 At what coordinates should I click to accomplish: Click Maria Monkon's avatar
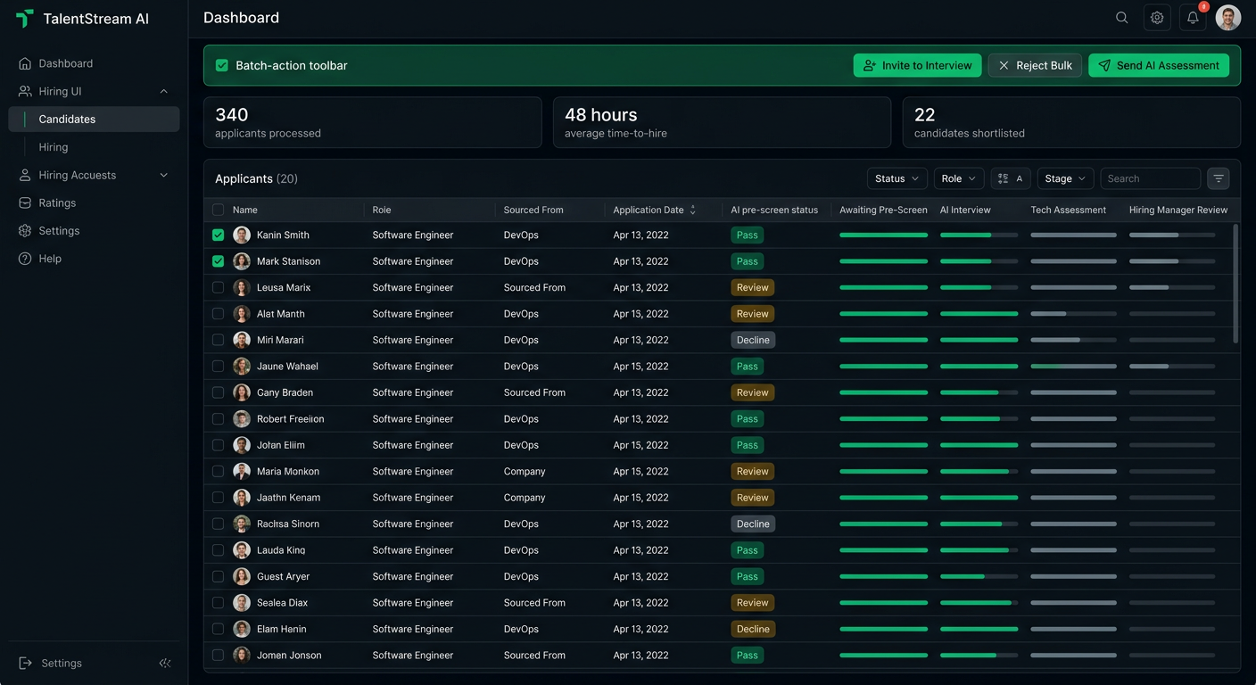pyautogui.click(x=242, y=471)
